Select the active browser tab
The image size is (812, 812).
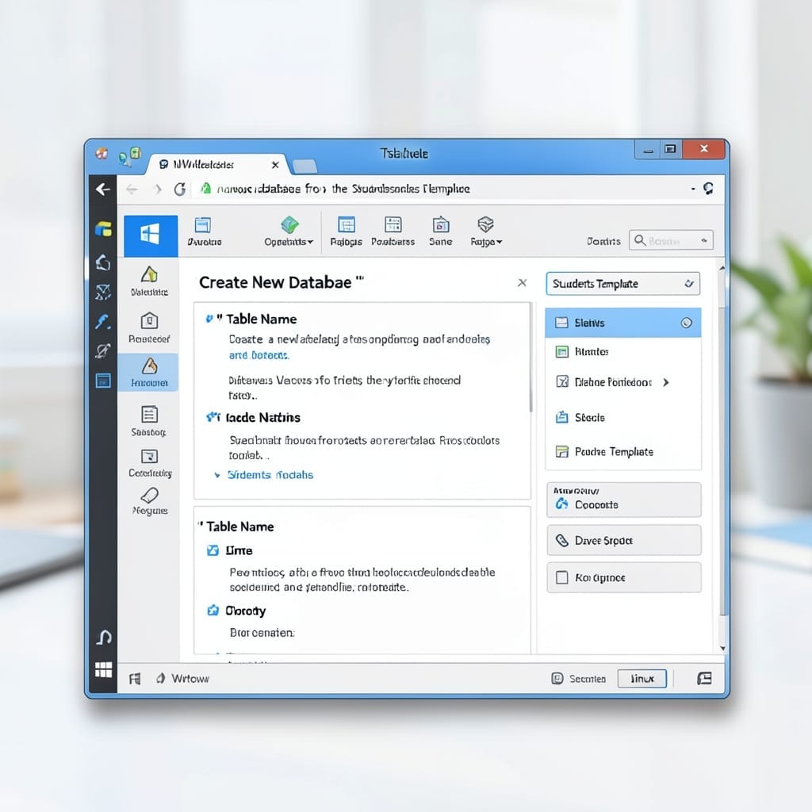[216, 165]
